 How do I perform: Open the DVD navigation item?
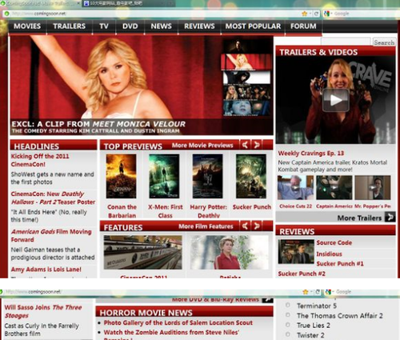pos(130,26)
